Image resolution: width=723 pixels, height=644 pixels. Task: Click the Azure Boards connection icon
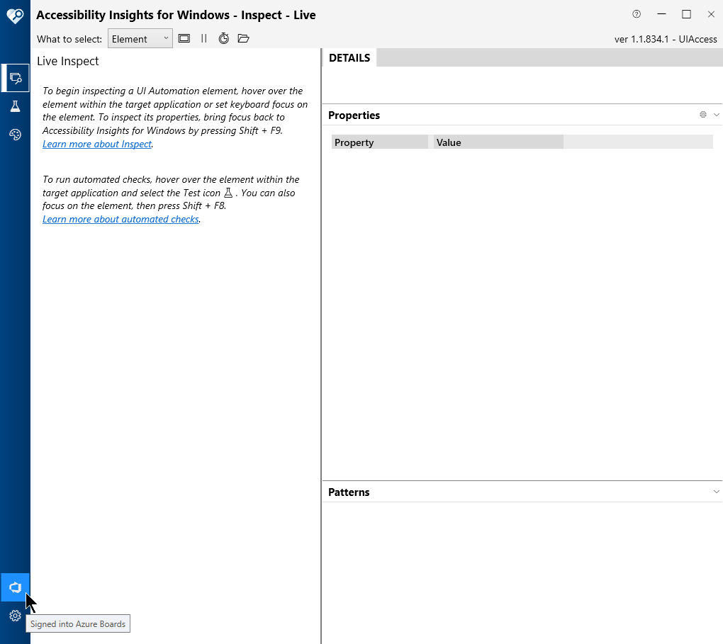click(15, 587)
